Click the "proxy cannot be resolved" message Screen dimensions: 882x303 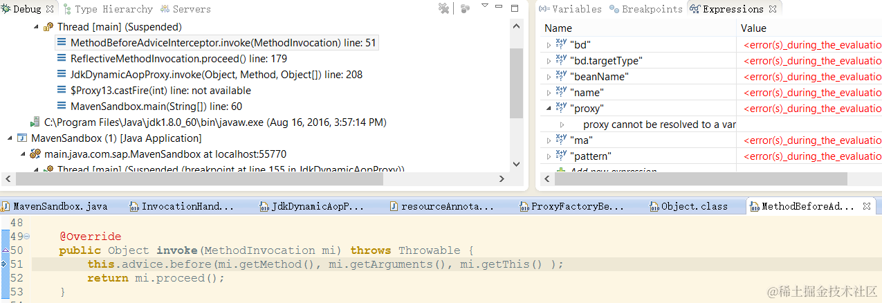coord(659,125)
